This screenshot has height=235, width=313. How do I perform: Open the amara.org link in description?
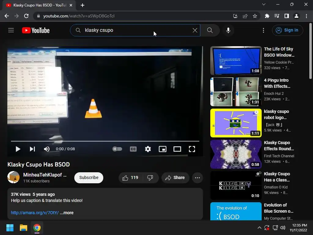35,213
